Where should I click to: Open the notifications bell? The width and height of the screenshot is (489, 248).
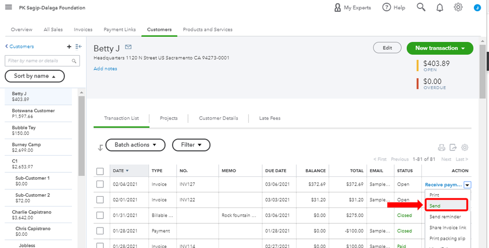(440, 7)
